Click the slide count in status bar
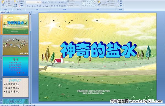Image resolution: width=165 pixels, height=106 pixels. 4,105
